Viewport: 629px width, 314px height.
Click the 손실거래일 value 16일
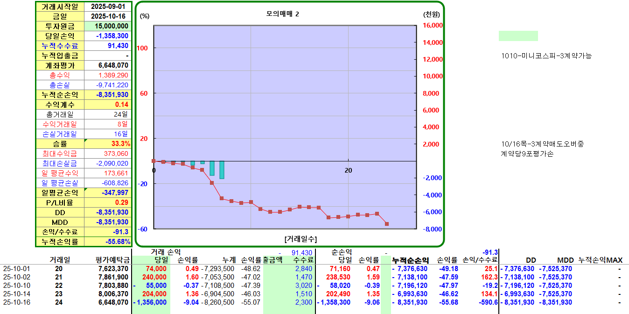click(x=108, y=134)
